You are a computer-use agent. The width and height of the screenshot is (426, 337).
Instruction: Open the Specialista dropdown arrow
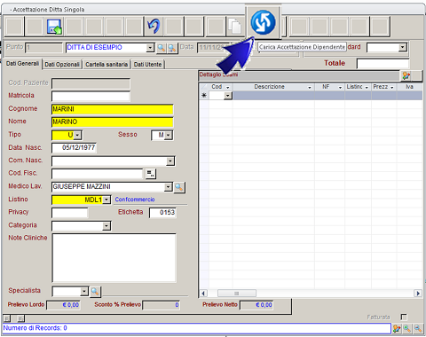[84, 291]
